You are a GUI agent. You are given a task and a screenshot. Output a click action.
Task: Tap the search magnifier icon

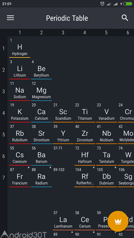tap(125, 18)
